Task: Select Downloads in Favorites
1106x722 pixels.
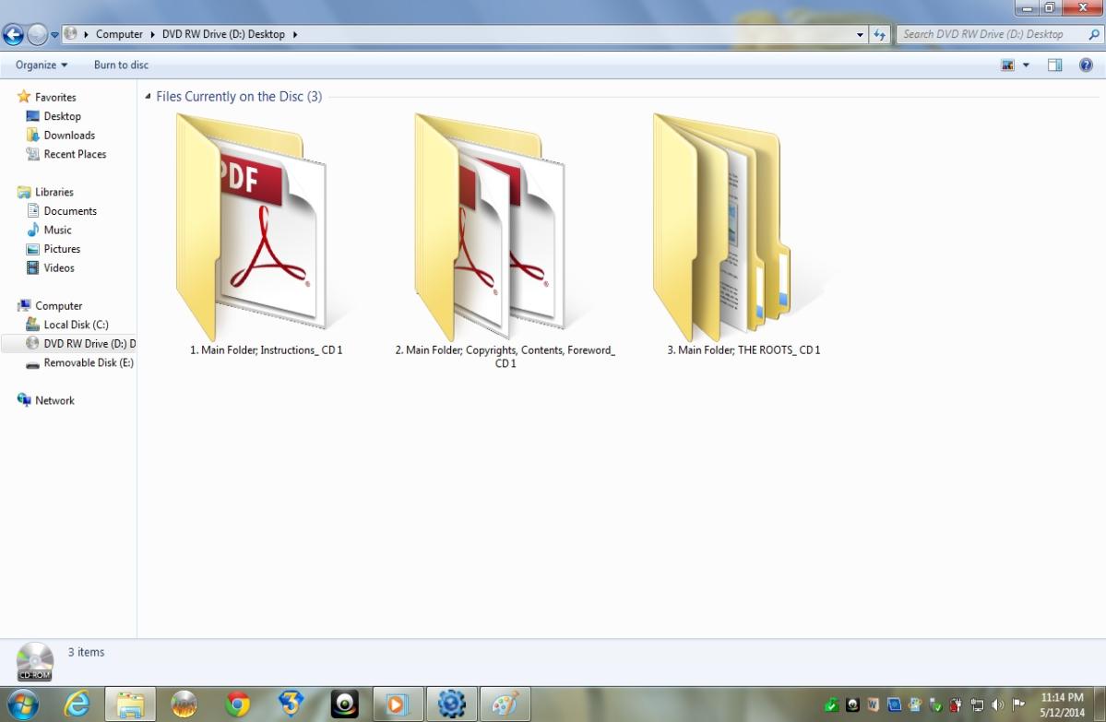Action: coord(69,136)
